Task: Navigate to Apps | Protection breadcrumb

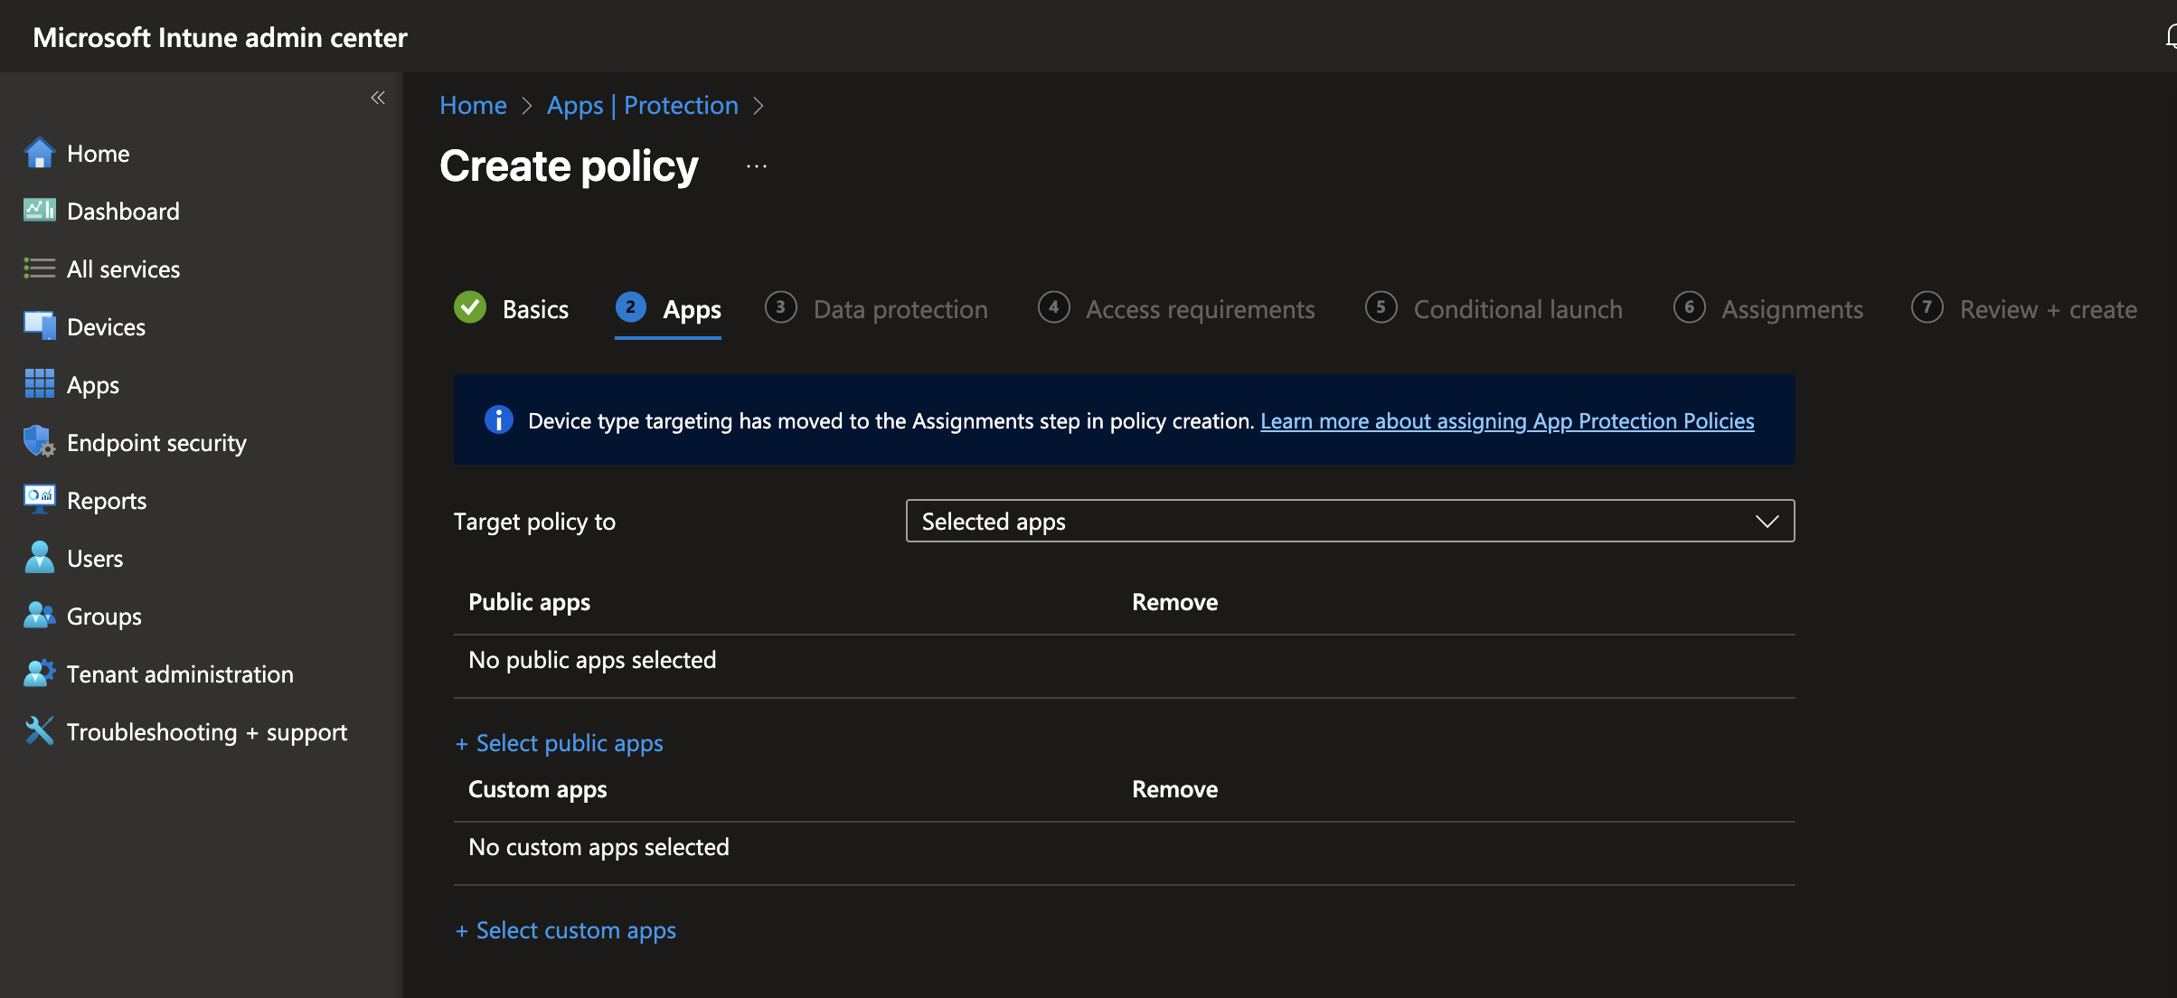Action: click(x=643, y=105)
